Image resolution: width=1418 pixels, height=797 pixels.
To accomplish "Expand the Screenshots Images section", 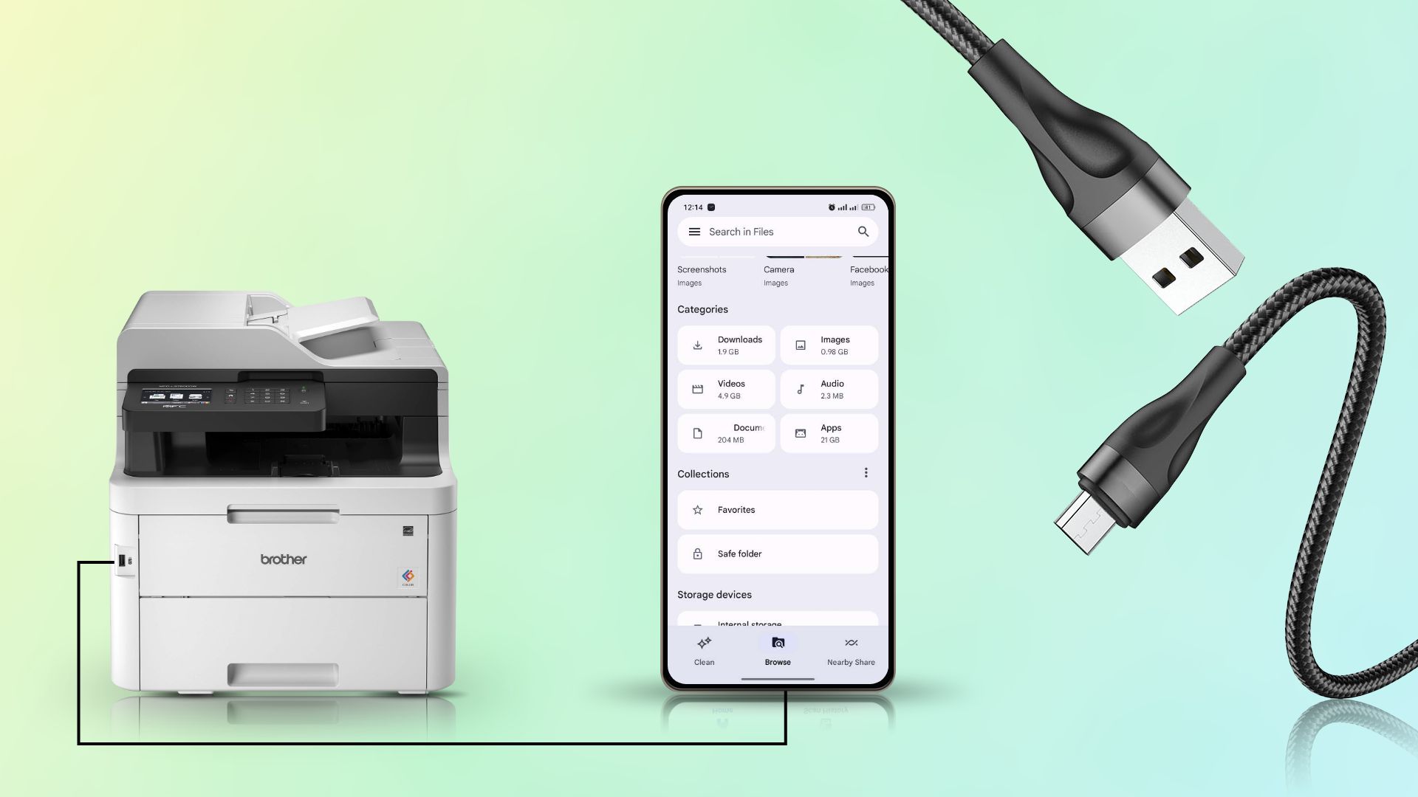I will [x=701, y=275].
